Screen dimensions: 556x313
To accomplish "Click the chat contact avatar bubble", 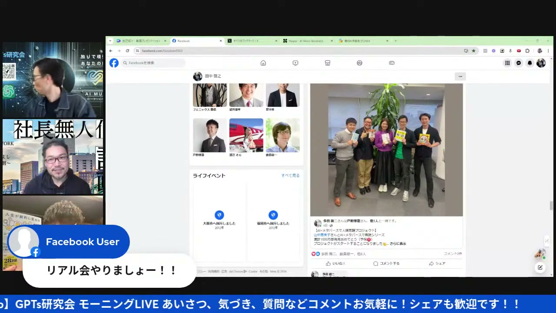I will (540, 253).
